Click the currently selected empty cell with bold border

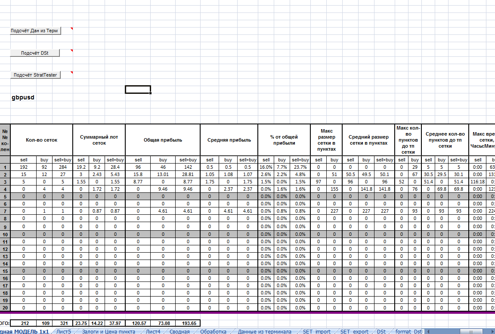[x=138, y=90]
